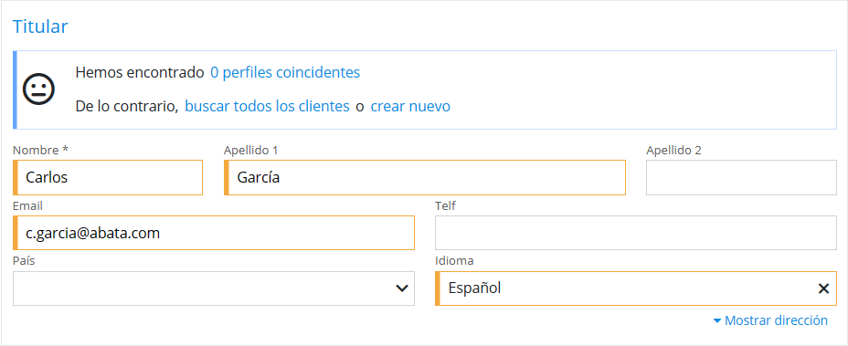Click the neutral face icon in the banner
Viewport: 848px width, 346px height.
(x=38, y=89)
